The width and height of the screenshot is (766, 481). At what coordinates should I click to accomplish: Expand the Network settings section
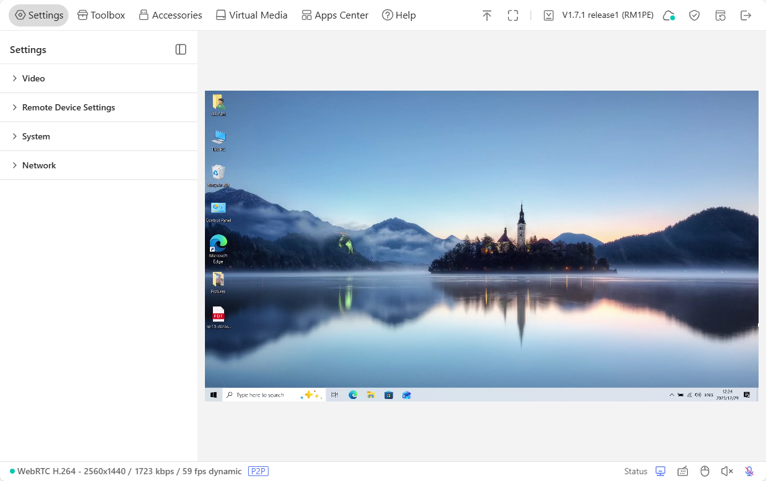point(39,165)
